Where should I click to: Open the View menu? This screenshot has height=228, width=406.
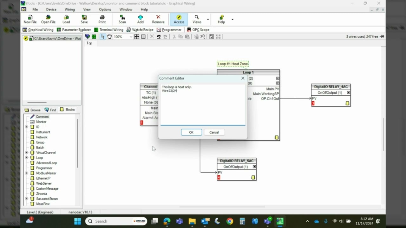coord(87,9)
